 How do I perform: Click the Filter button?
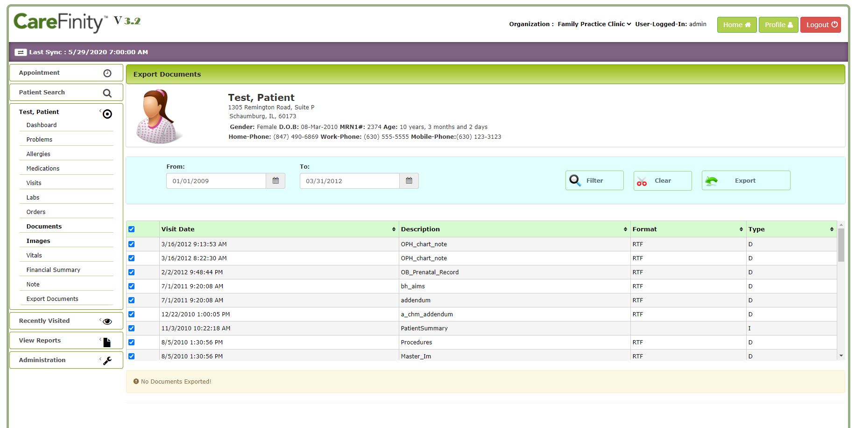[x=594, y=180]
